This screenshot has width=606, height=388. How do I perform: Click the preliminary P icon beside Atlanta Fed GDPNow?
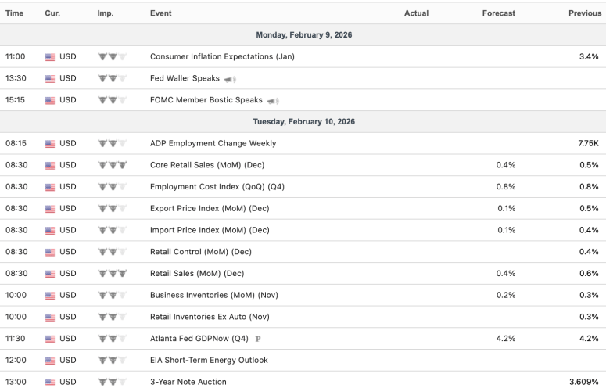pos(258,339)
